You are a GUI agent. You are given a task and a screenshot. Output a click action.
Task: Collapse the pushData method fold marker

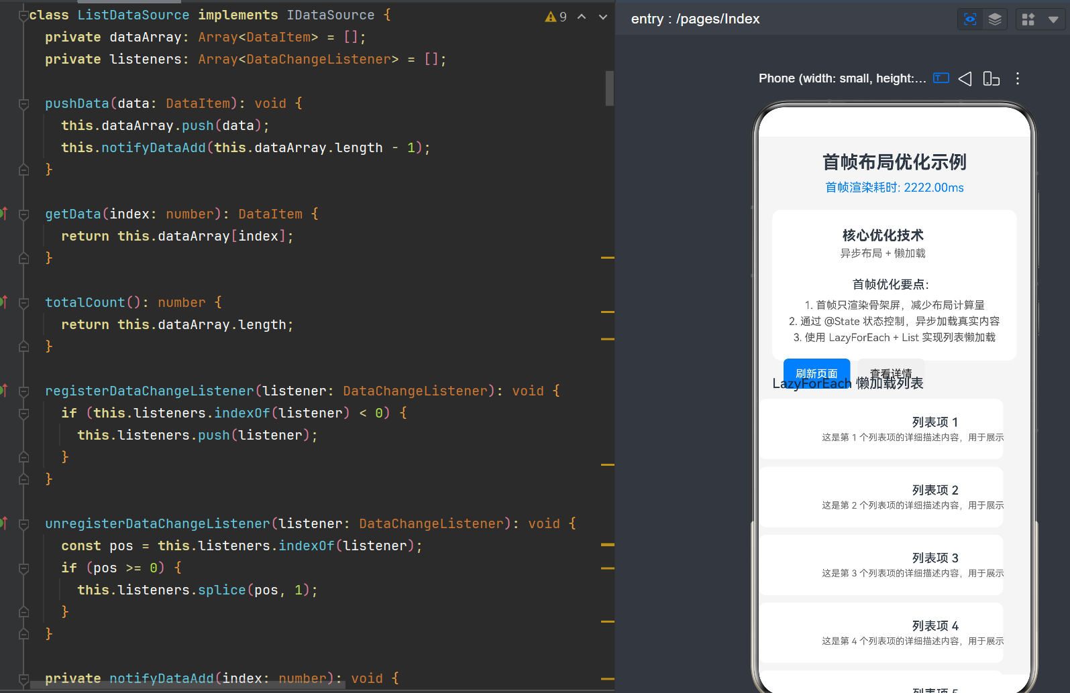(23, 104)
